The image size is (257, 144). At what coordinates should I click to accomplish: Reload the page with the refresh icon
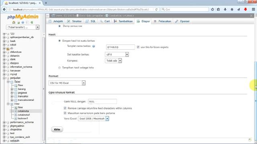156,10
